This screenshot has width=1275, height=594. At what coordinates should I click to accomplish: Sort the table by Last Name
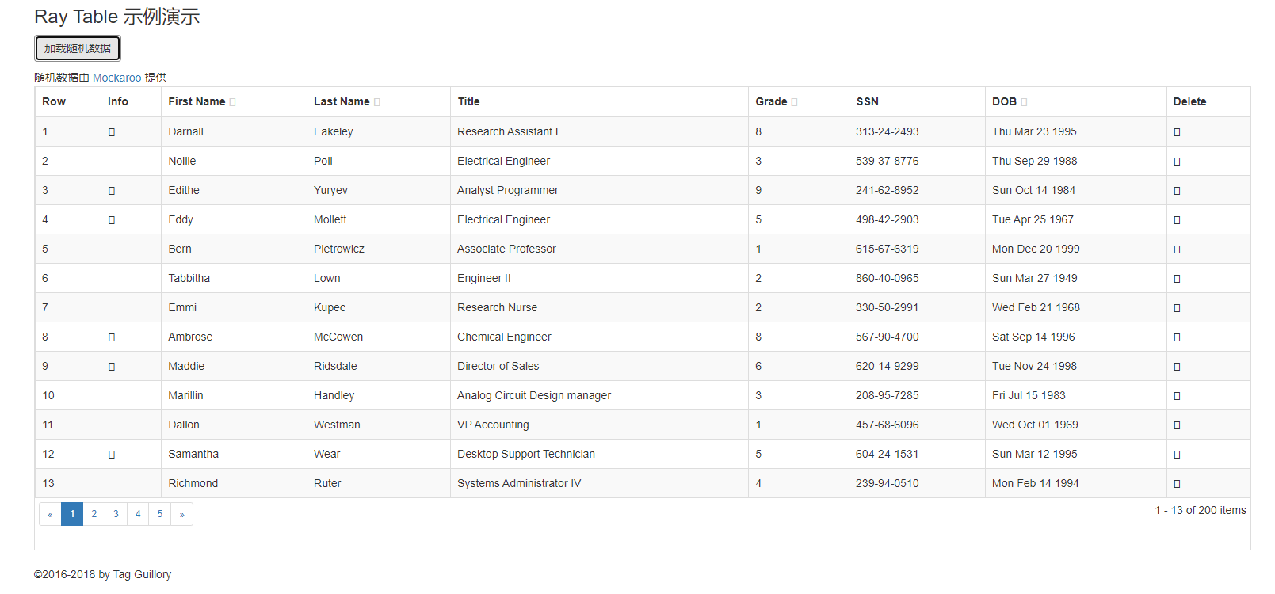(377, 102)
